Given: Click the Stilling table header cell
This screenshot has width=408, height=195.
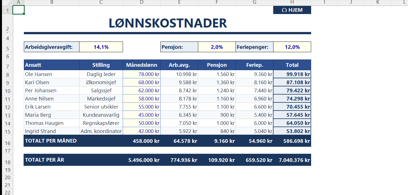Looking at the screenshot, I should 101,65.
